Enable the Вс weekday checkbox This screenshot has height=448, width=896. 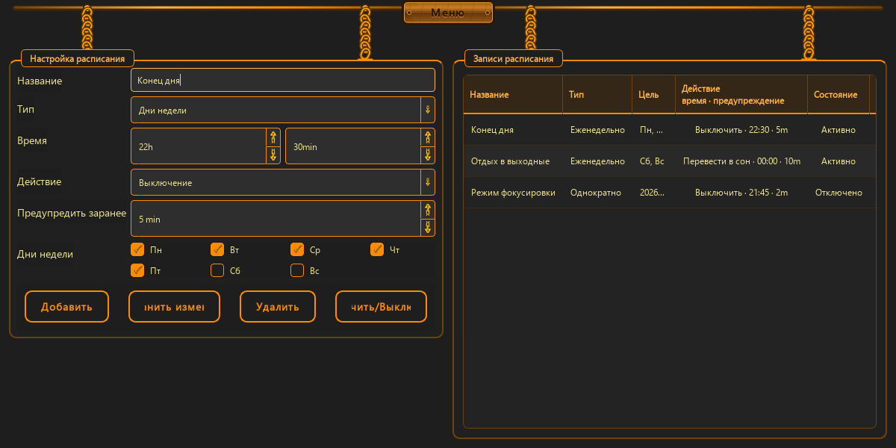click(x=297, y=270)
